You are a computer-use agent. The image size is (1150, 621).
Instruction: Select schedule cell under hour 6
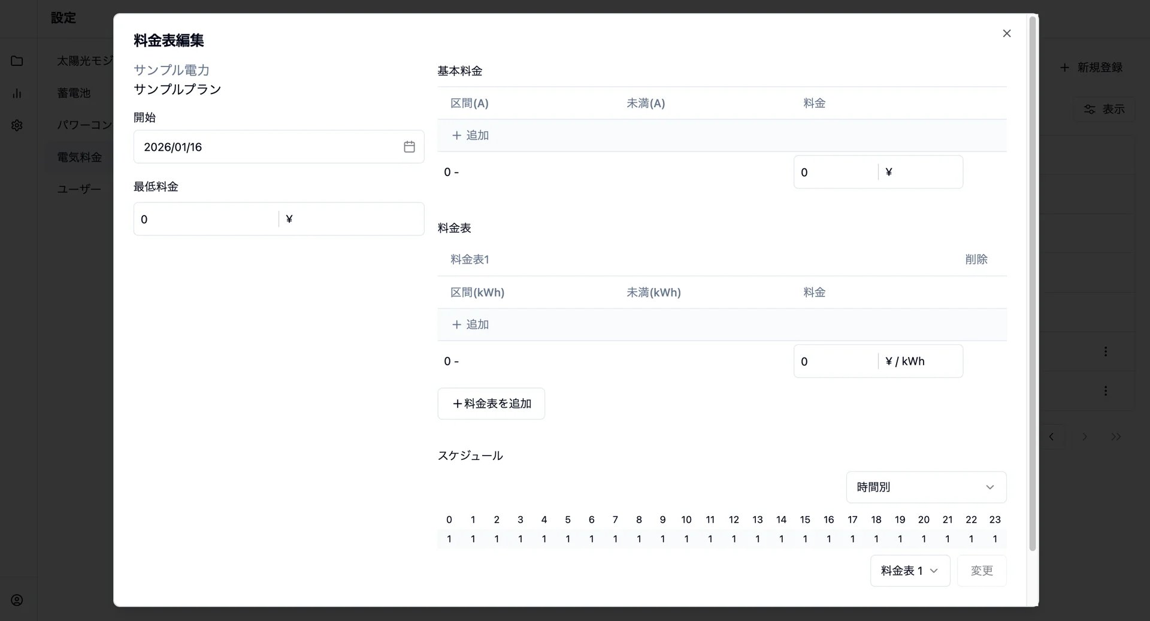[x=592, y=539]
